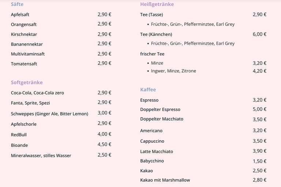Screen dimensions: 281x187
Task: Click the Ingwer, Minze, Zitrone bullet
Action: click(173, 71)
